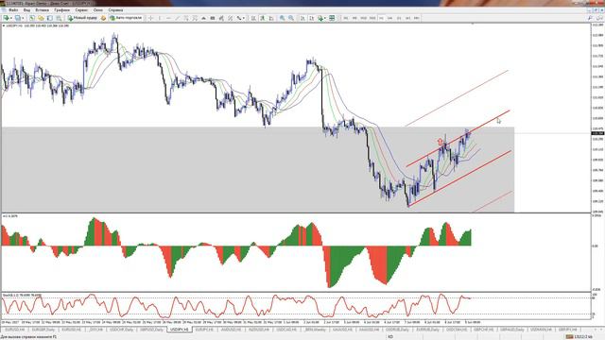Show the Market Watch panel icon
Screen dimensions: 605x340
click(32, 18)
